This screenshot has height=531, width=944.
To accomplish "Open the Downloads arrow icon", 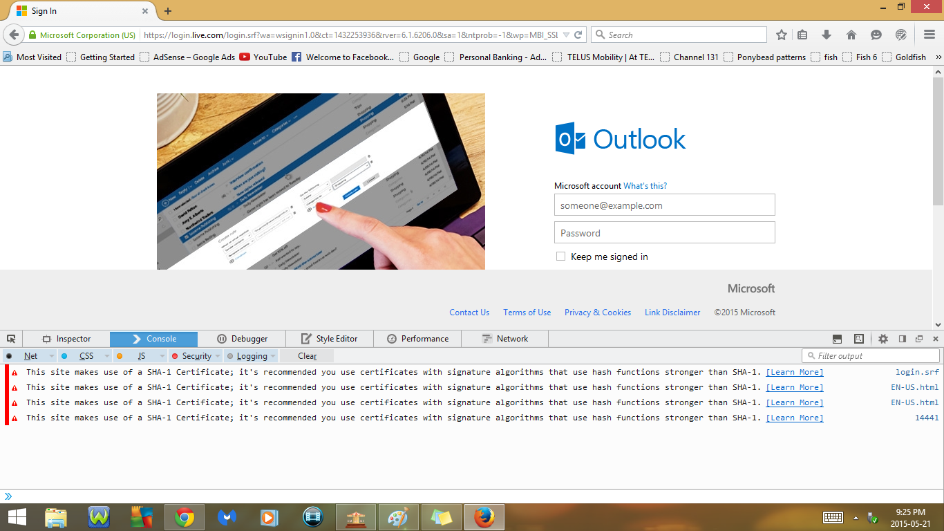I will click(827, 35).
